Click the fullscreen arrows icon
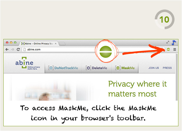The height and width of the screenshot is (131, 182). tap(168, 42)
